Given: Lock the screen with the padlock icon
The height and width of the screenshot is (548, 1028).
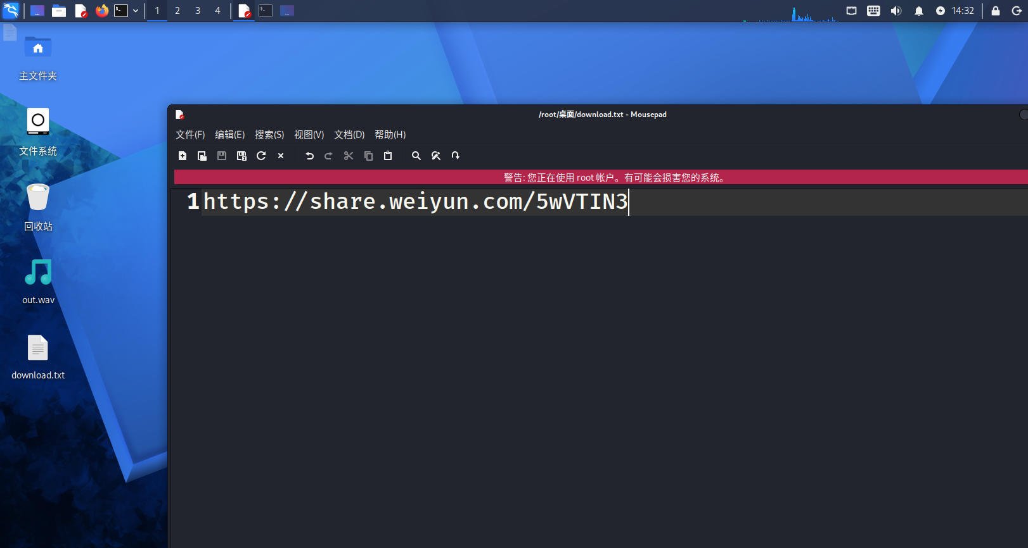Looking at the screenshot, I should (996, 11).
